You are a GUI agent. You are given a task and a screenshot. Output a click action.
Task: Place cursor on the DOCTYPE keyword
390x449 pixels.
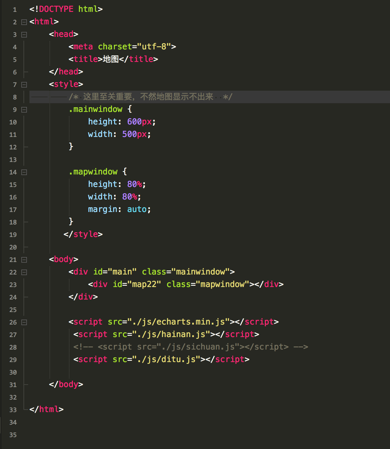point(56,9)
